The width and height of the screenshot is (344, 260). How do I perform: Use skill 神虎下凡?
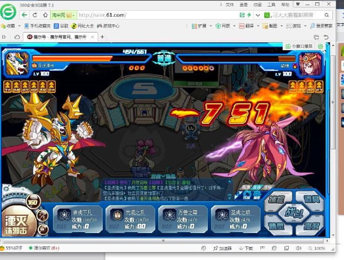78,219
